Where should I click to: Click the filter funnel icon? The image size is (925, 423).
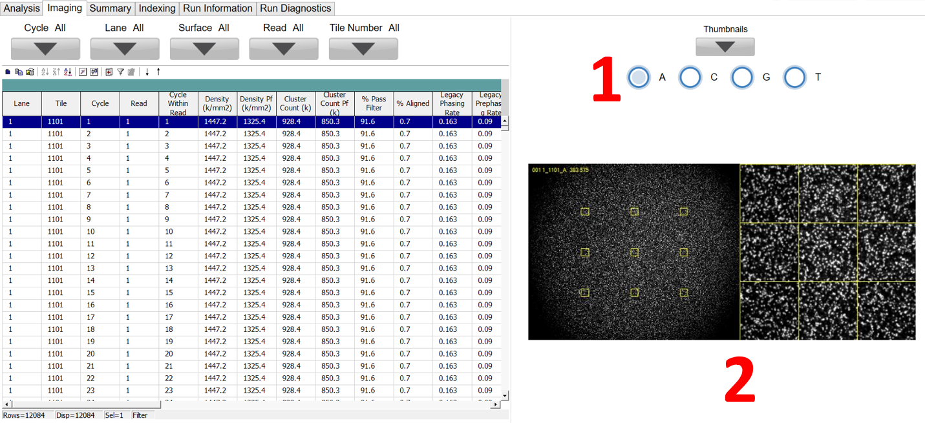[x=120, y=72]
